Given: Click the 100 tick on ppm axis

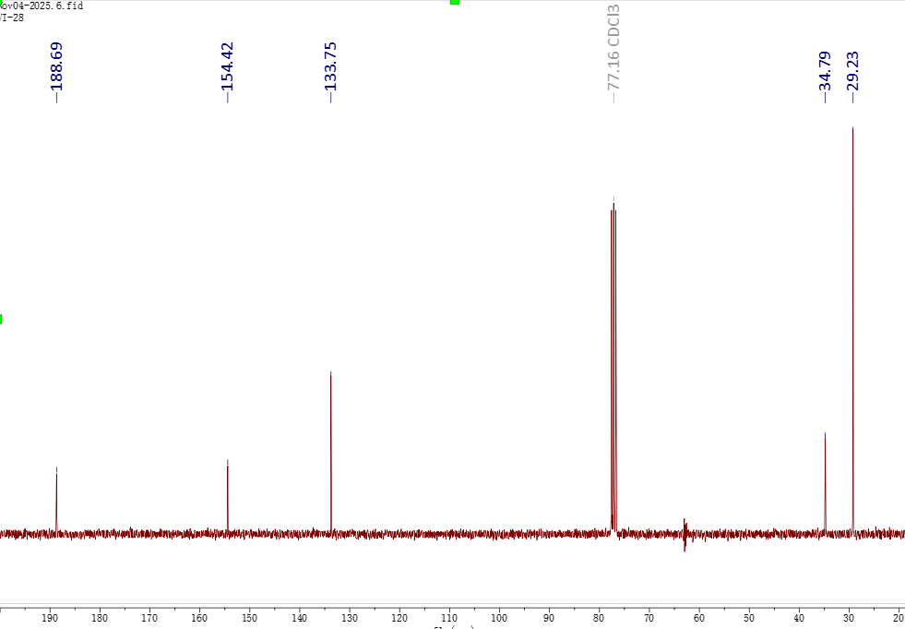Looking at the screenshot, I should (x=499, y=617).
